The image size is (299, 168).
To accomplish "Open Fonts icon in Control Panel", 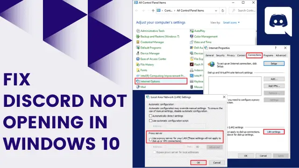I will pos(138,70).
